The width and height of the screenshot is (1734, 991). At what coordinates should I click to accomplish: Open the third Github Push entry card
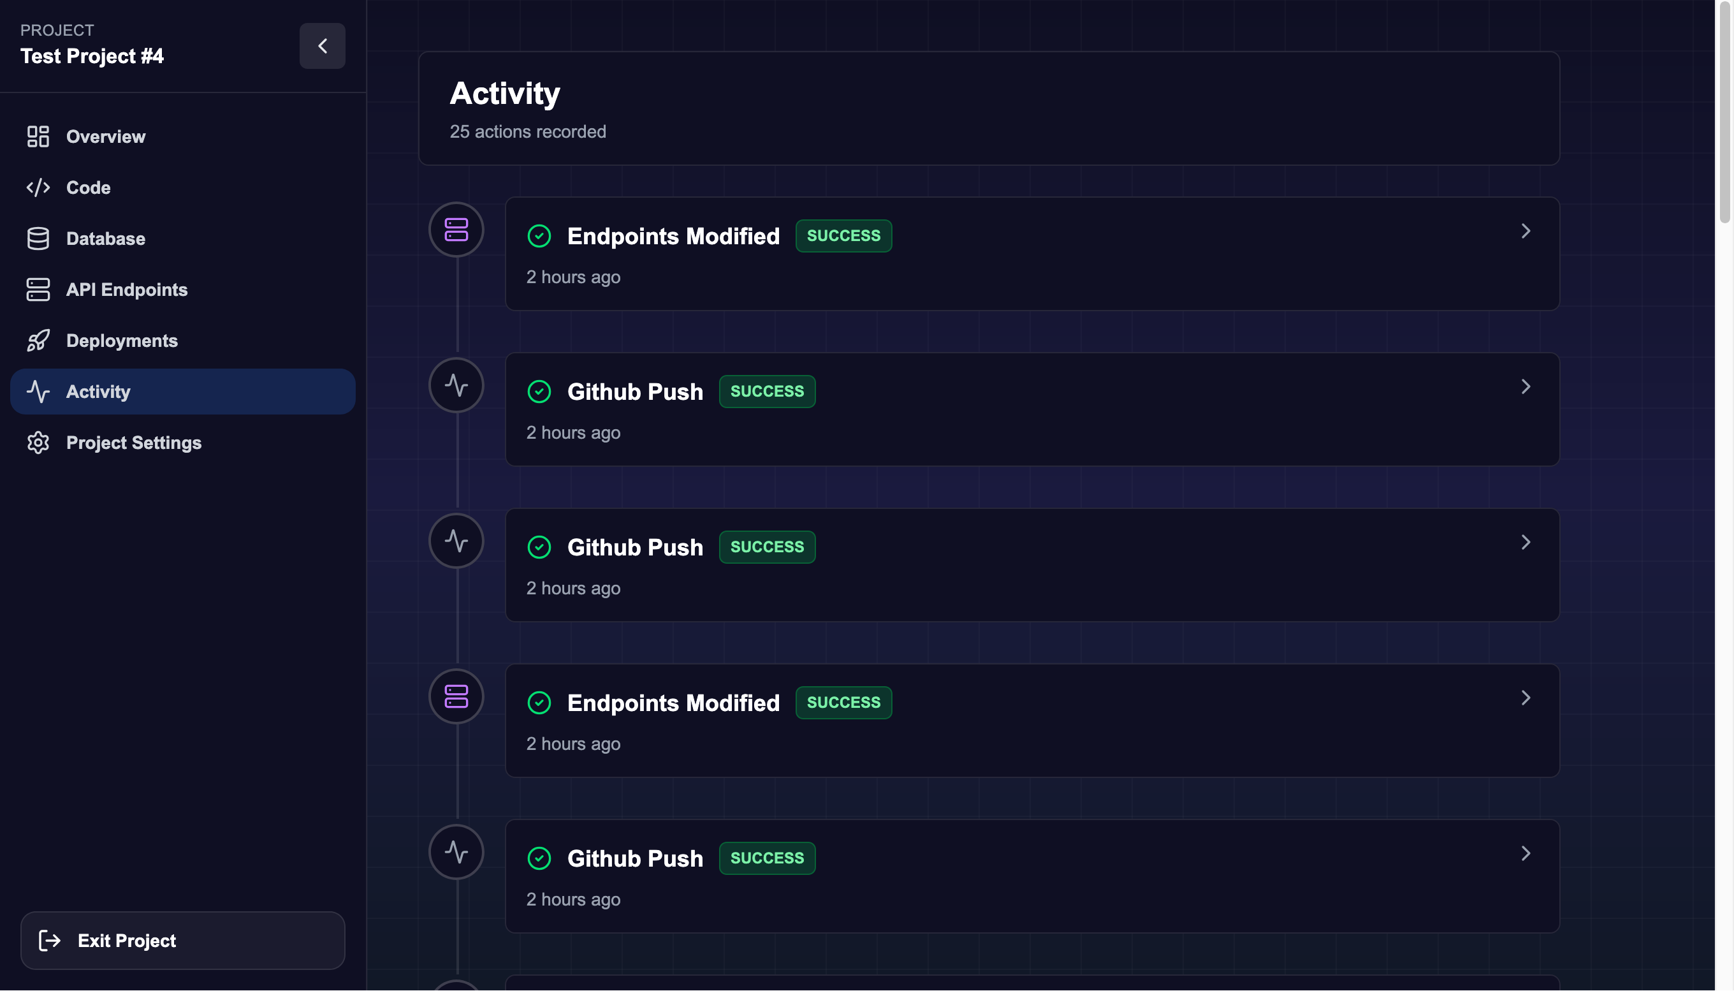point(1032,876)
